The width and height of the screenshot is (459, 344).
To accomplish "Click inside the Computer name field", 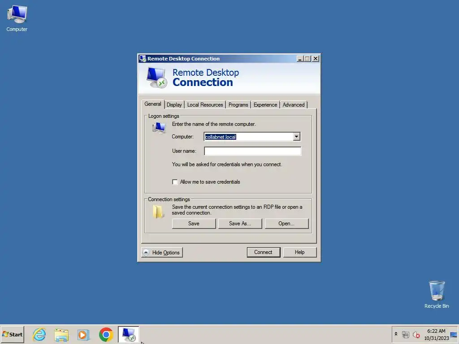I will pos(249,137).
